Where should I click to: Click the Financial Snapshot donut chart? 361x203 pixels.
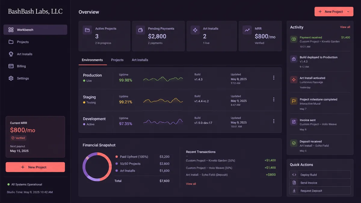[97, 167]
